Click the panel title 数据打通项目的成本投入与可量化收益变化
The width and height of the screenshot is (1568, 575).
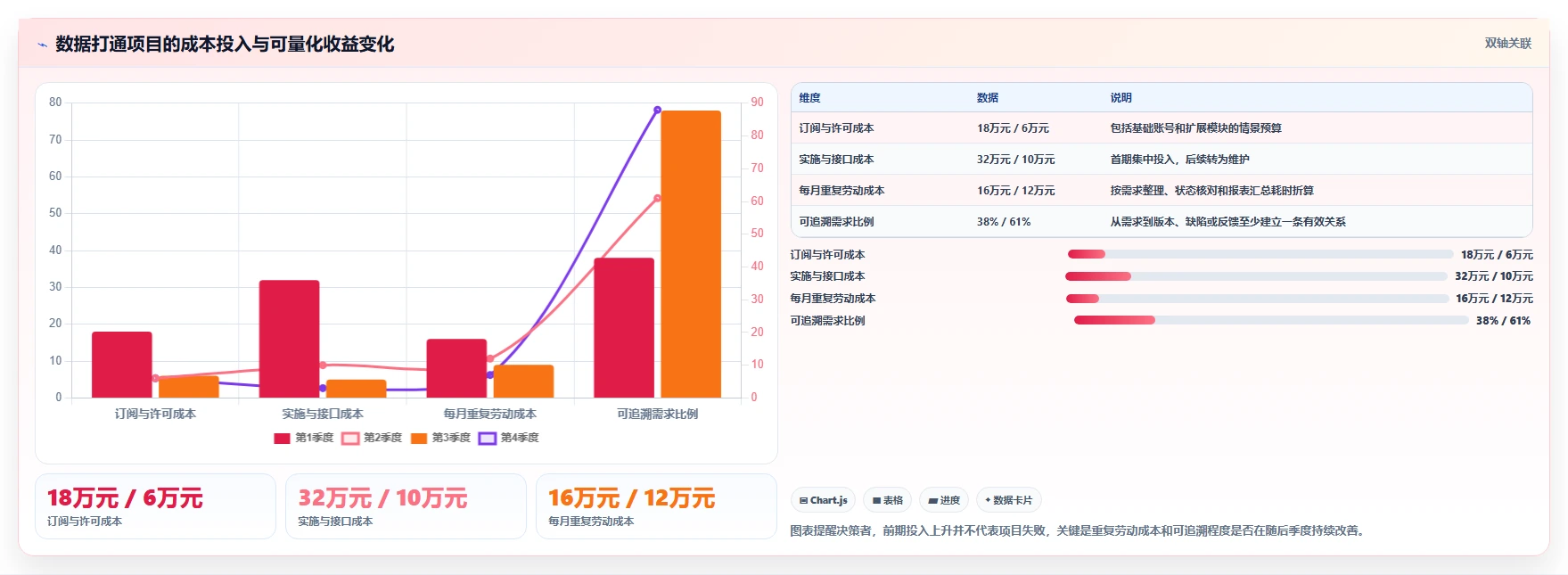point(225,45)
